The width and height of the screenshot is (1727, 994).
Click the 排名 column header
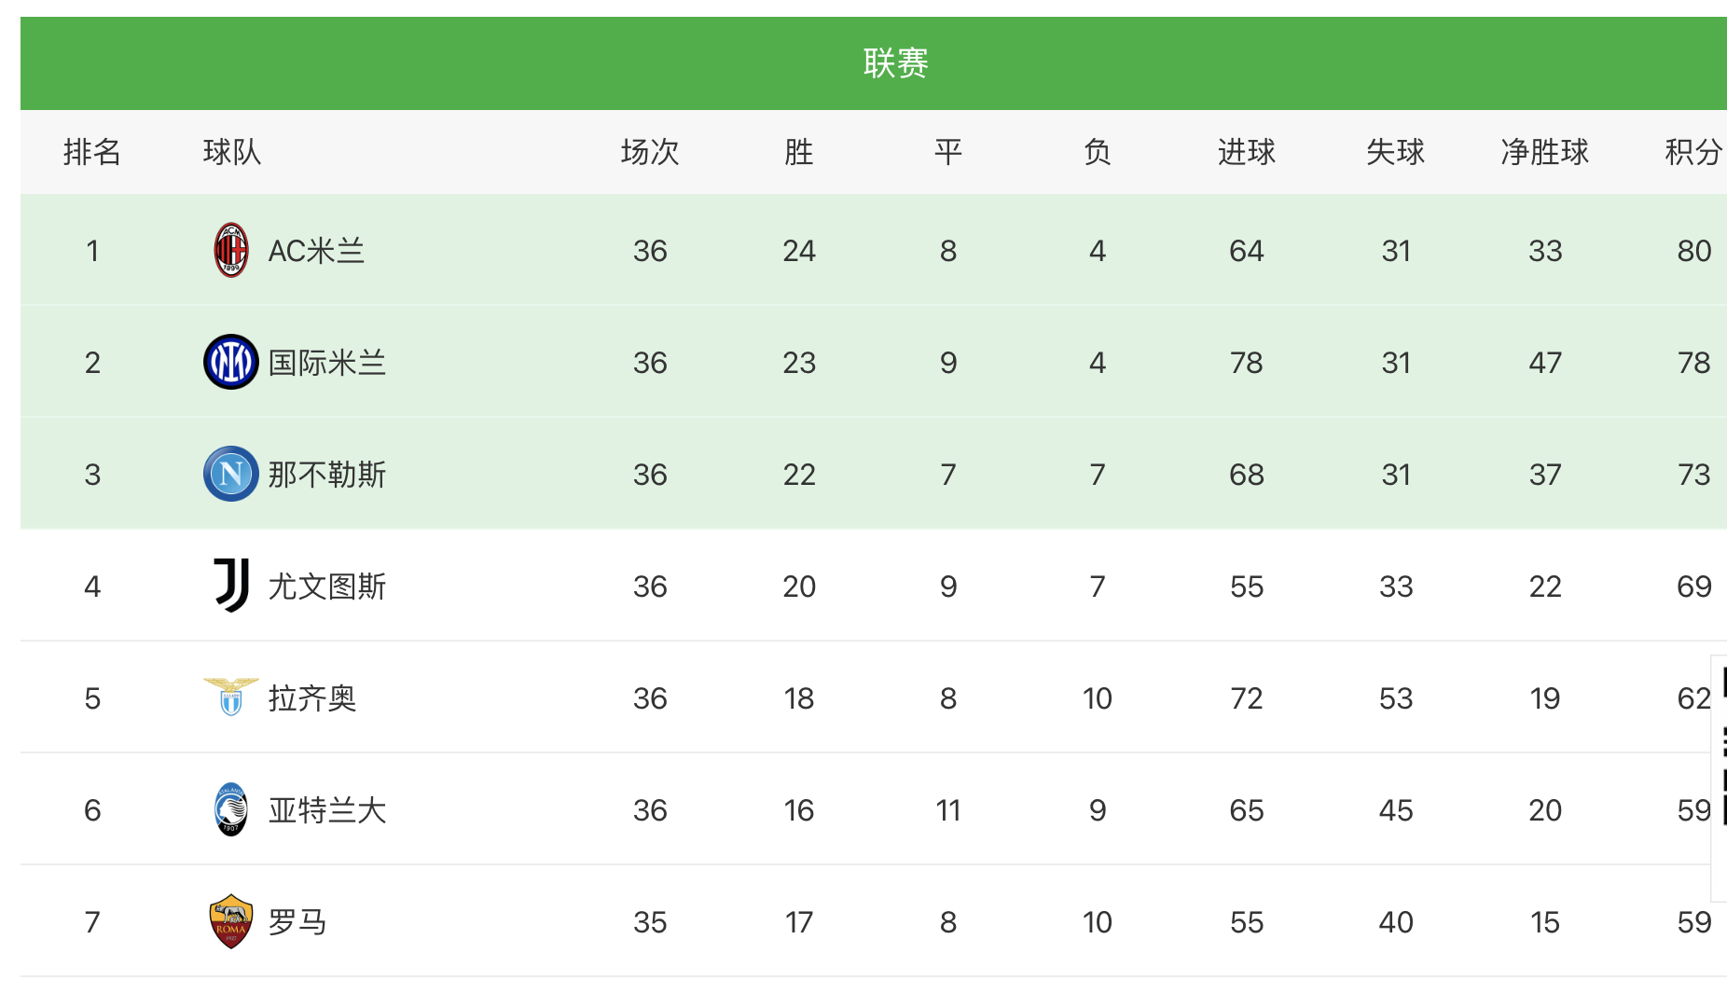[x=91, y=152]
